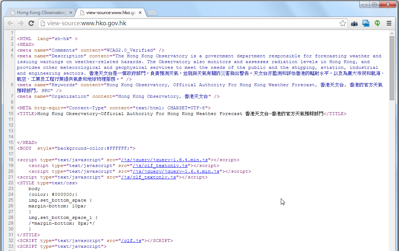This screenshot has width=399, height=251.
Task: Reload the view-source page
Action: point(31,23)
